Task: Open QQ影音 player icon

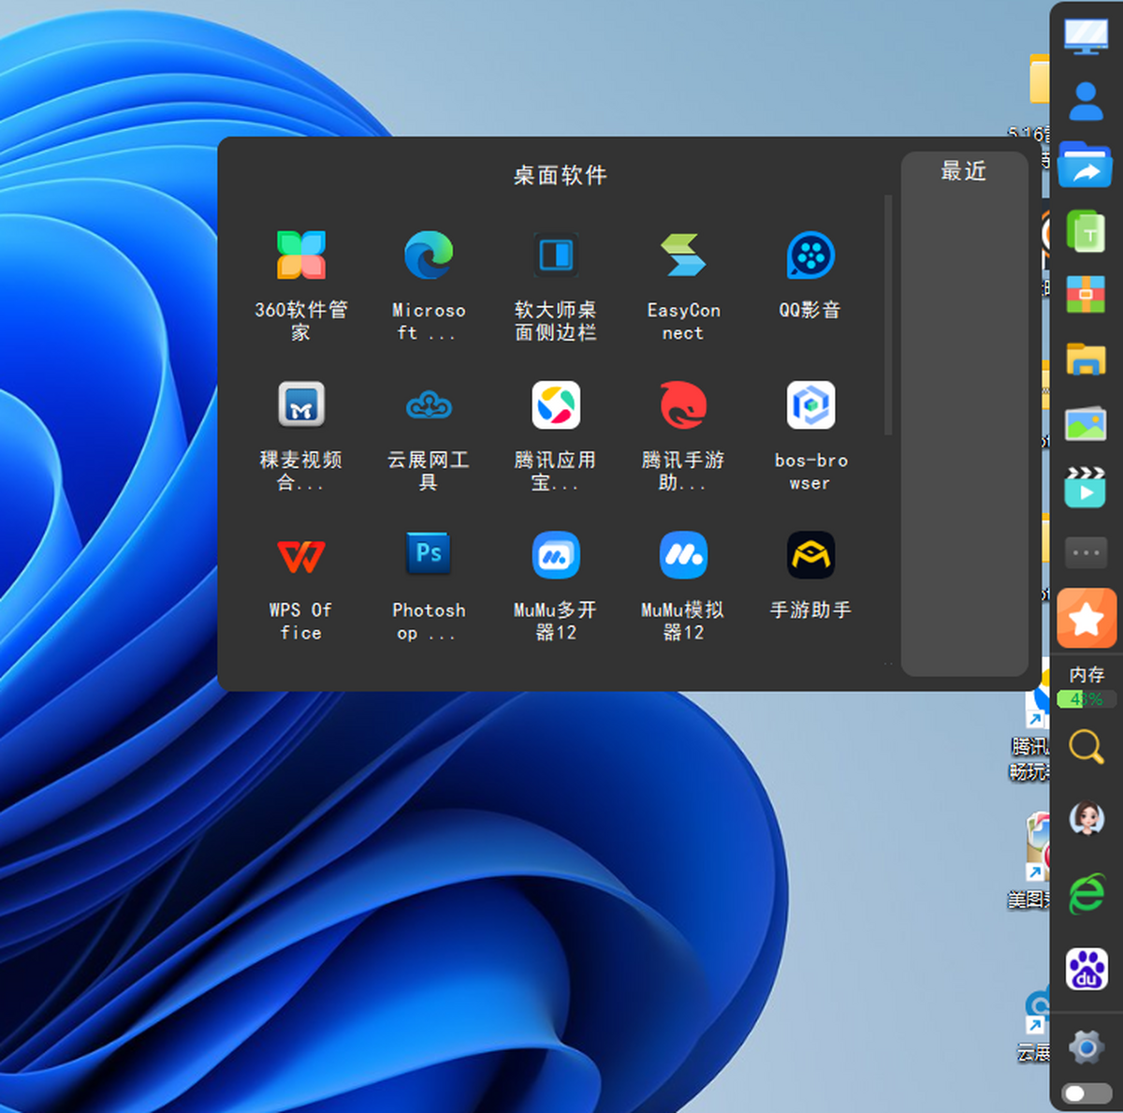Action: click(810, 256)
